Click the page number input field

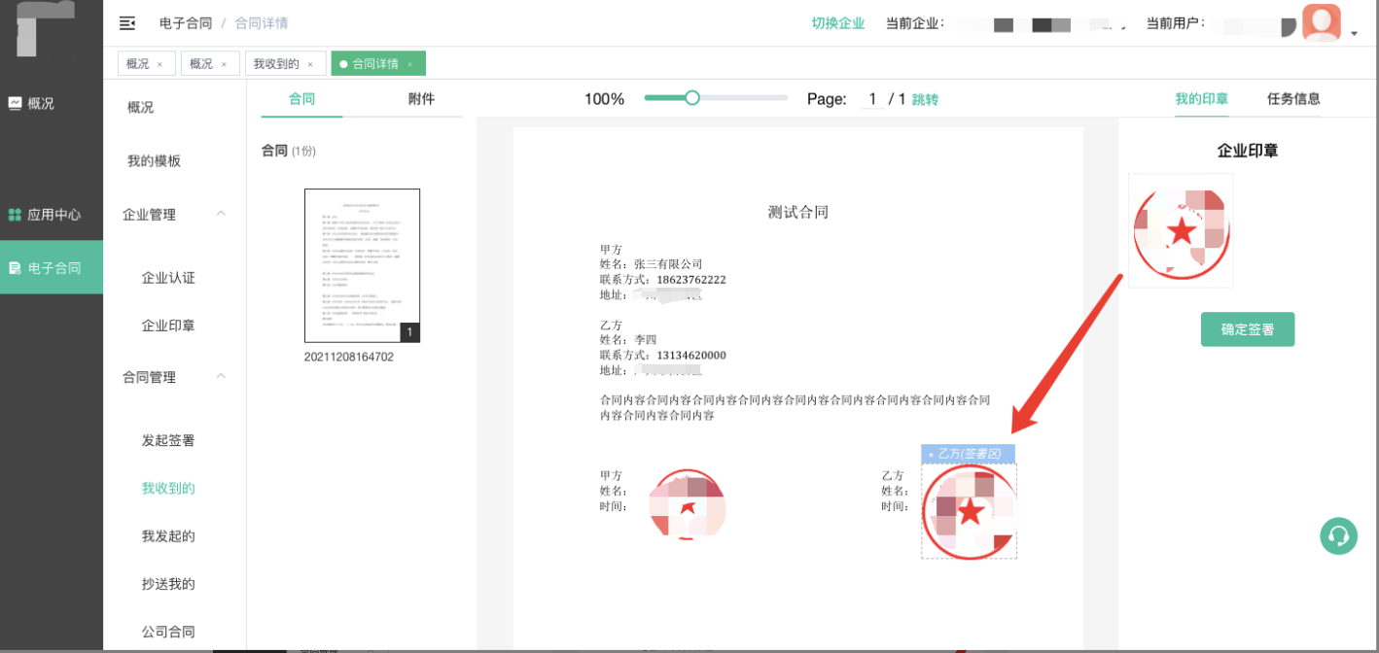tap(872, 99)
